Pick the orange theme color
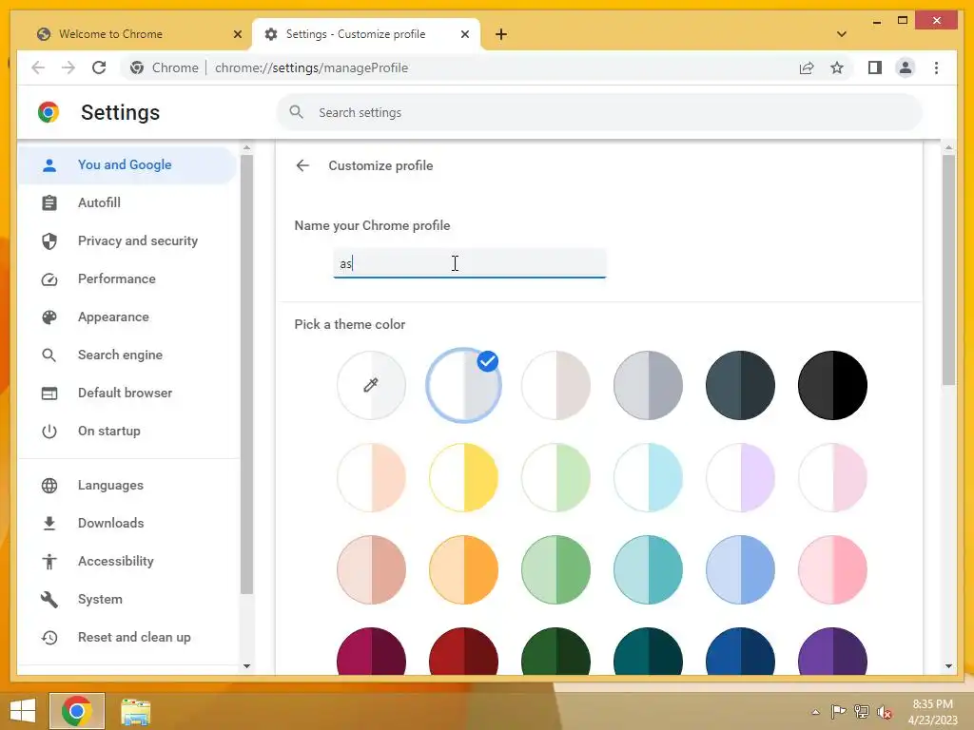This screenshot has height=730, width=974. [463, 570]
